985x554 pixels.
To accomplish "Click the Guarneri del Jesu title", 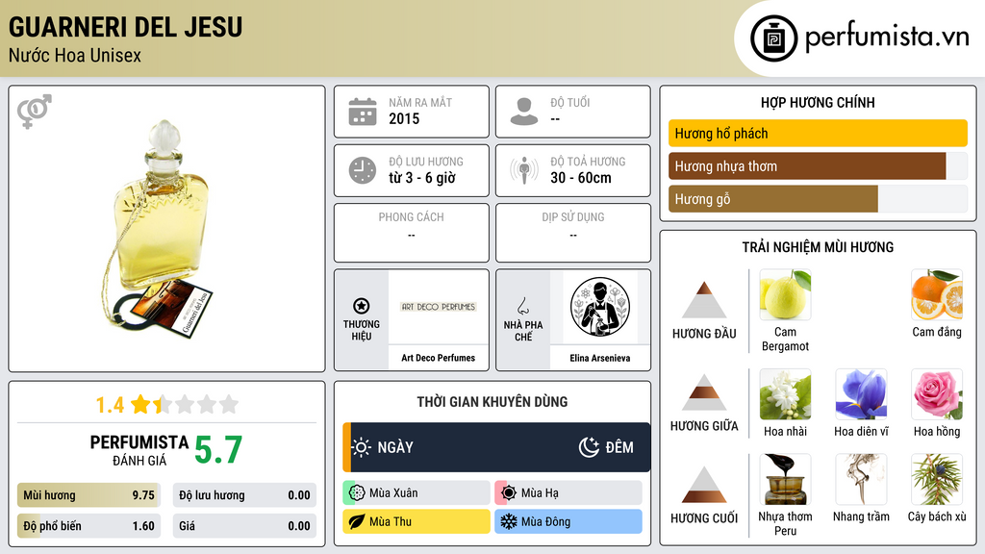I will click(126, 28).
